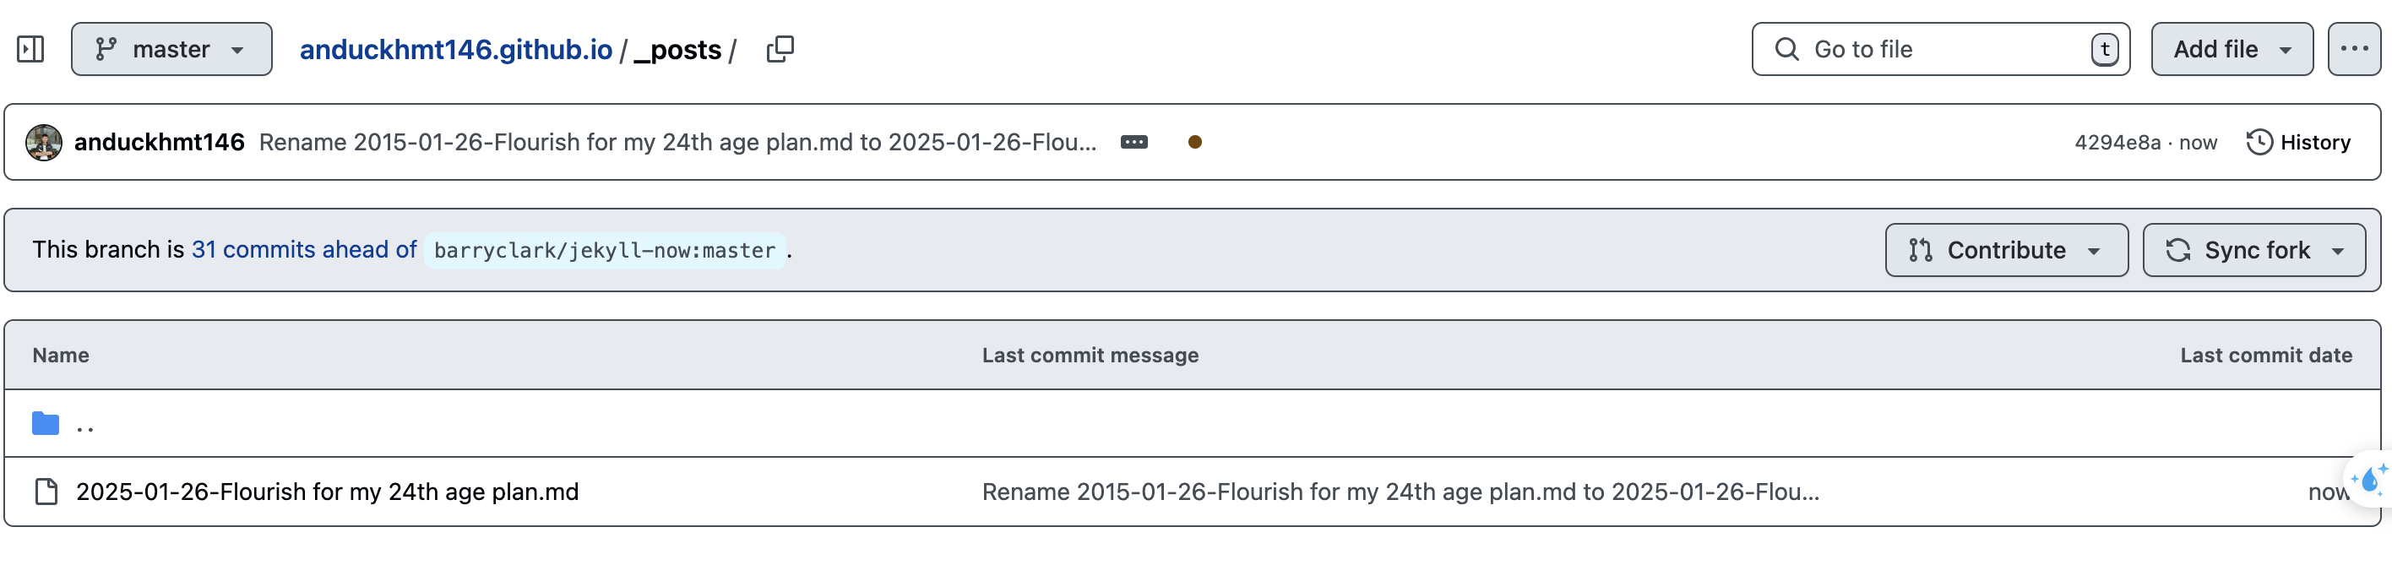The image size is (2392, 576).
Task: Open the 2025-01-26-Flourish plan.md file
Action: [x=327, y=492]
